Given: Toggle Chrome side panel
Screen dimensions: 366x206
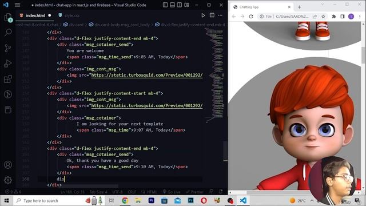Looking at the screenshot, I should pos(343,17).
